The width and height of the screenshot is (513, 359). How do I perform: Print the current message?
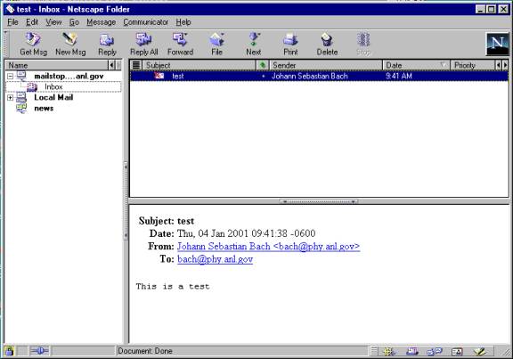point(290,45)
